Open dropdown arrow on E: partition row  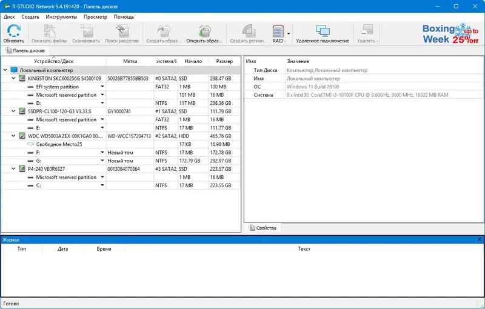(102, 128)
